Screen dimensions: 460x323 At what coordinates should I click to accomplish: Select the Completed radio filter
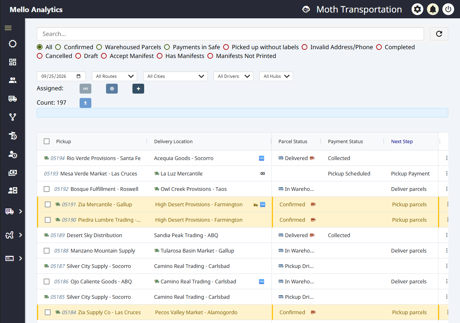[x=379, y=47]
